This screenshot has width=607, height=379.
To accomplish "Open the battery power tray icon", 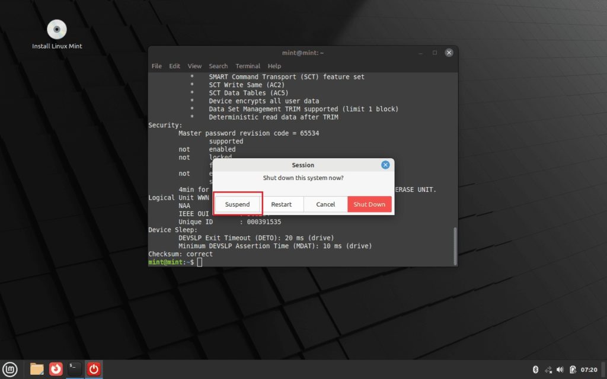I will click(573, 370).
